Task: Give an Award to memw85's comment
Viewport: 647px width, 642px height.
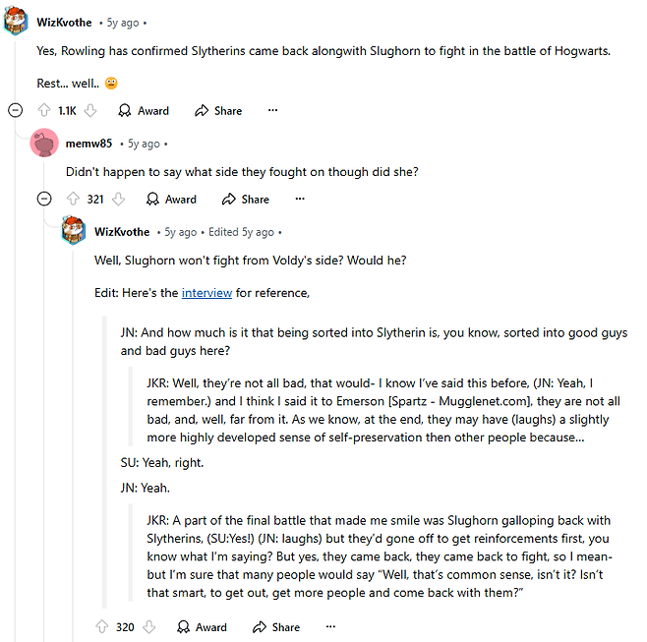Action: point(171,200)
